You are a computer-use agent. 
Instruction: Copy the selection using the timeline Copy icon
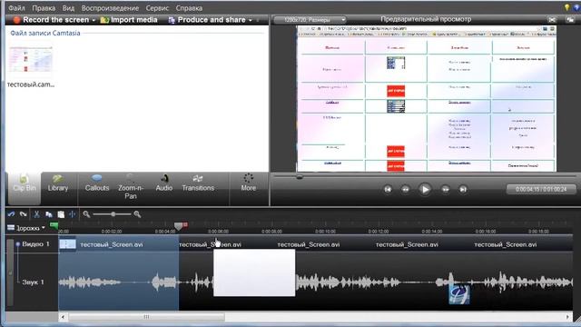(x=49, y=214)
